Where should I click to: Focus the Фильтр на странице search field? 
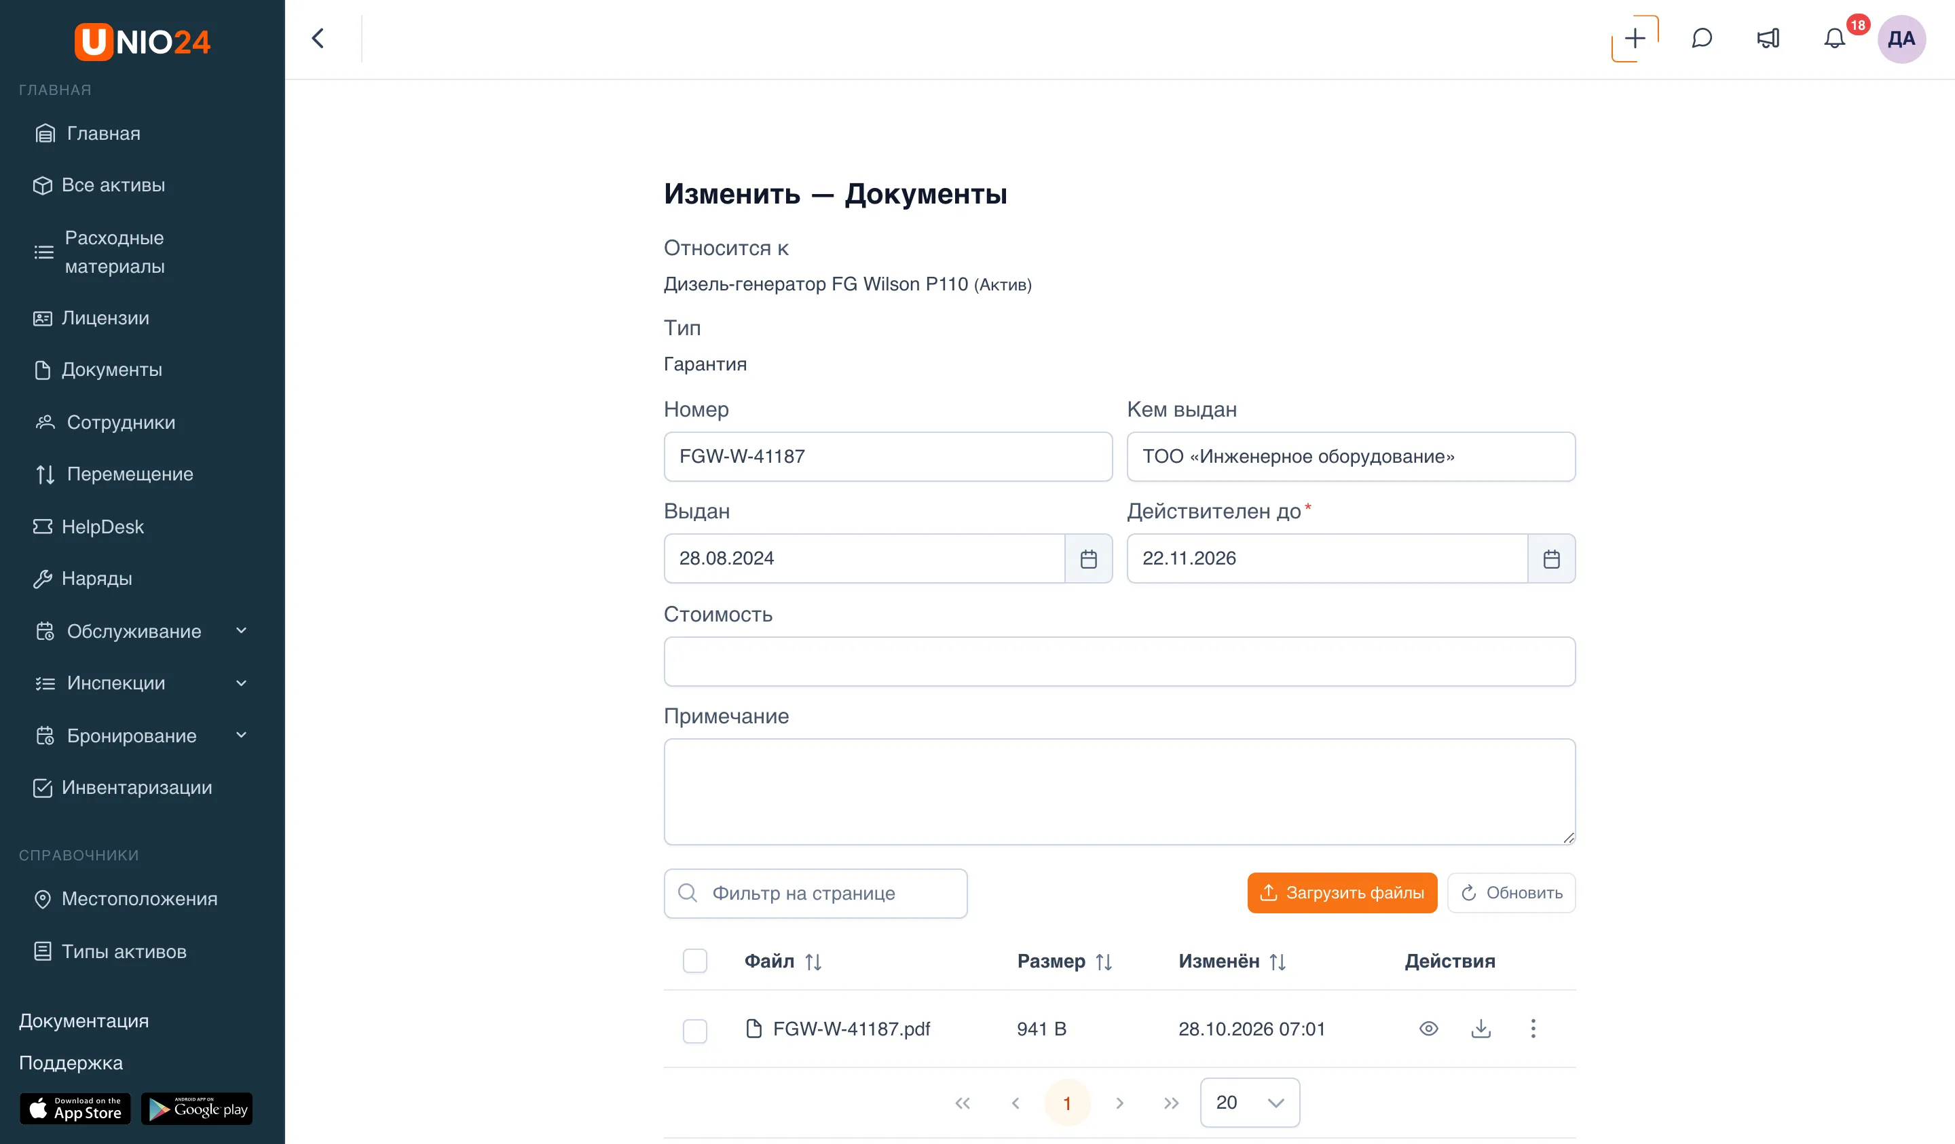815,894
